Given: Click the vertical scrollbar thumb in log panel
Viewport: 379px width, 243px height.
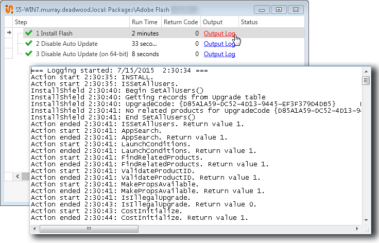Looking at the screenshot, I should [366, 81].
